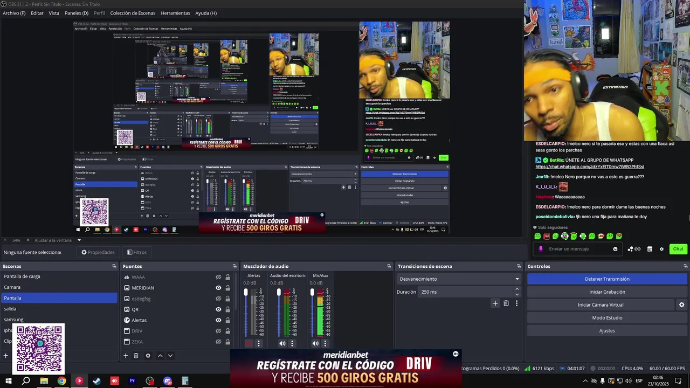Pop out the Transiciones de escena dock panel
Viewport: 690px width, 388px height.
click(519, 266)
